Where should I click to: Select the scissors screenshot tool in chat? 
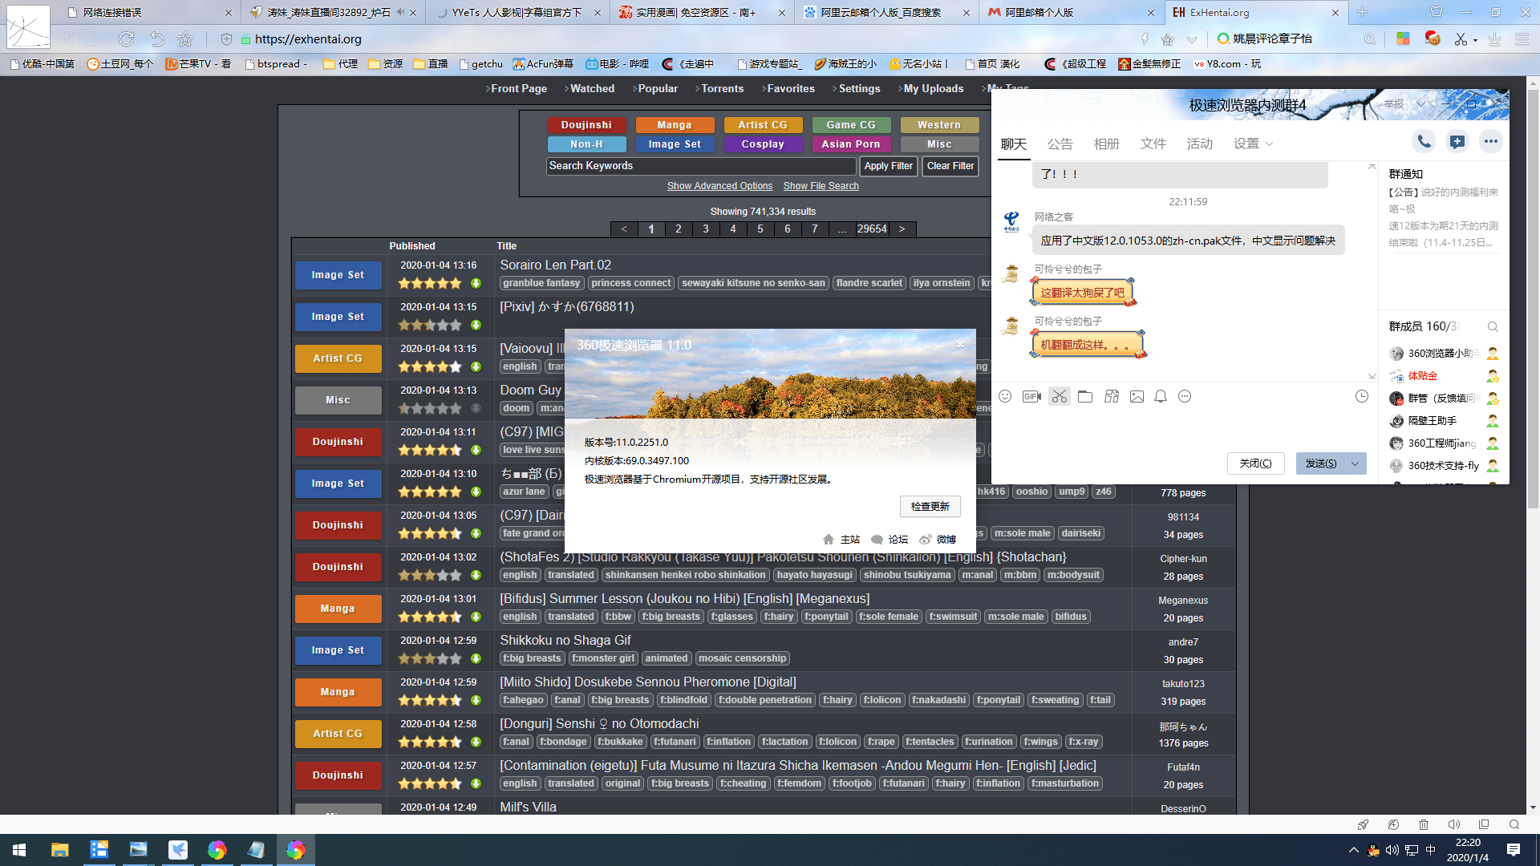click(1060, 397)
